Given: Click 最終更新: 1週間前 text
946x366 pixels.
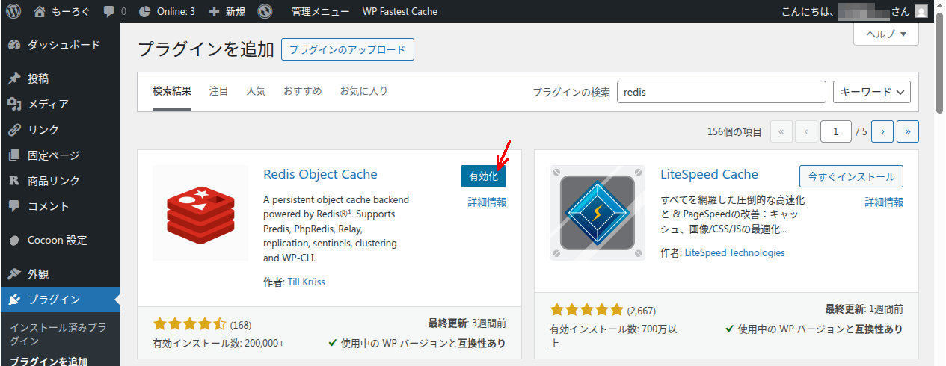Looking at the screenshot, I should (x=864, y=308).
